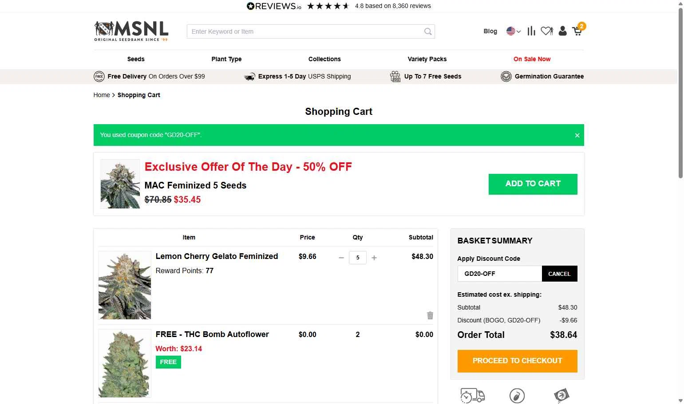Viewport: 684px width, 404px height.
Task: Open the Collections menu
Action: click(324, 59)
